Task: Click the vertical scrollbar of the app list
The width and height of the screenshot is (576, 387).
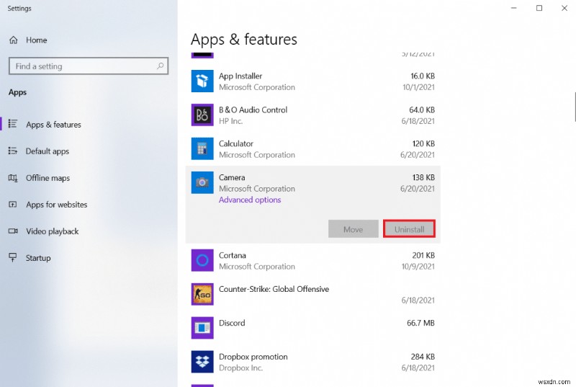Action: click(x=575, y=108)
